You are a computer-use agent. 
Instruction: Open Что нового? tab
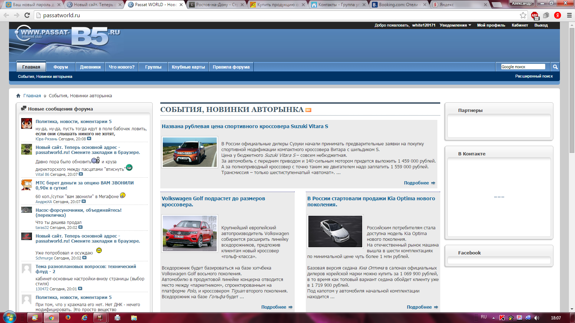click(x=121, y=67)
